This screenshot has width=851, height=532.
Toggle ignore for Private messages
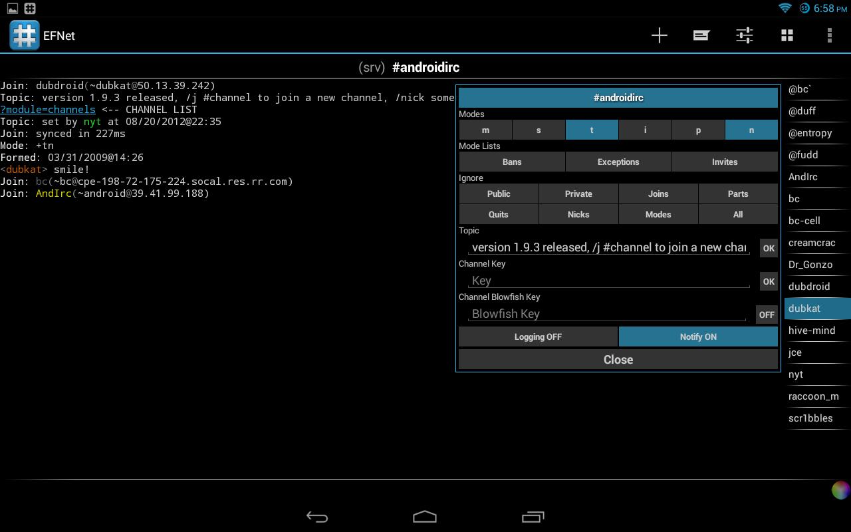[x=578, y=194]
